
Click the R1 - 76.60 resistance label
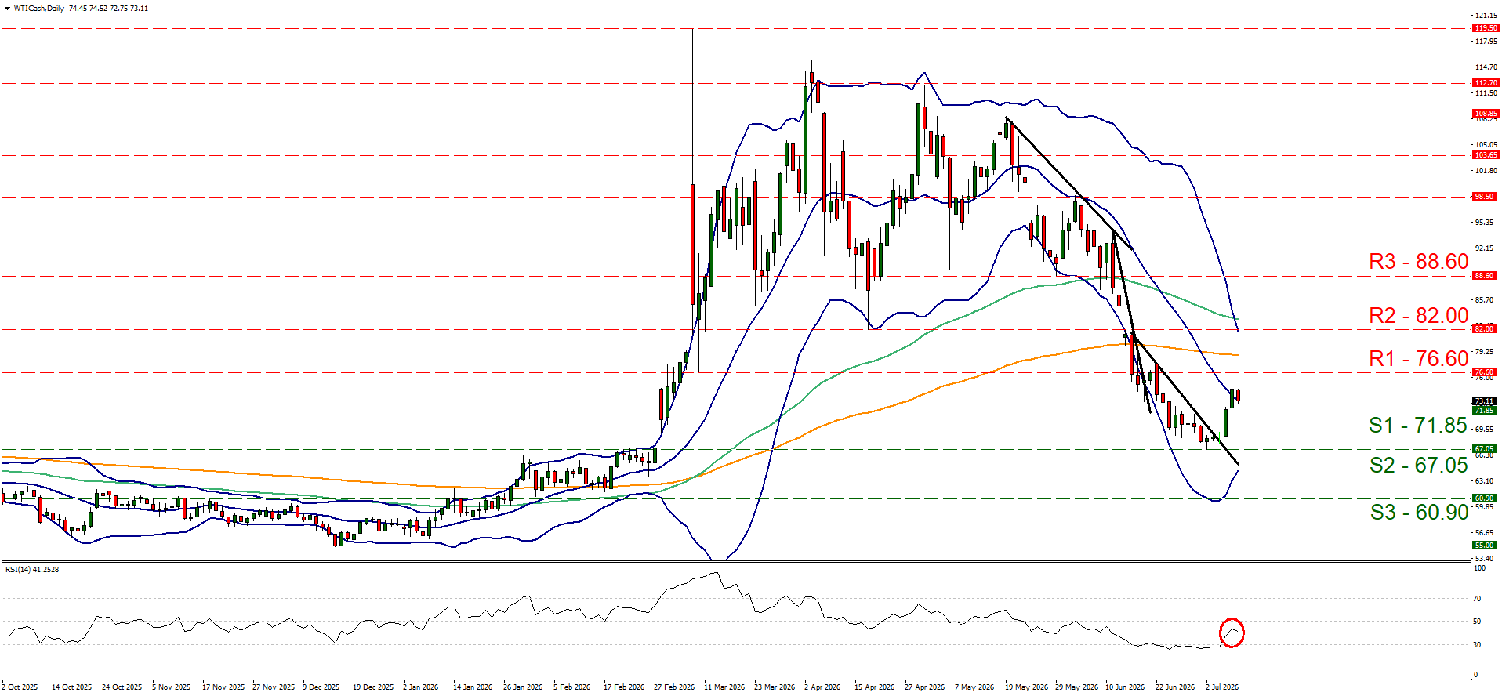point(1418,359)
